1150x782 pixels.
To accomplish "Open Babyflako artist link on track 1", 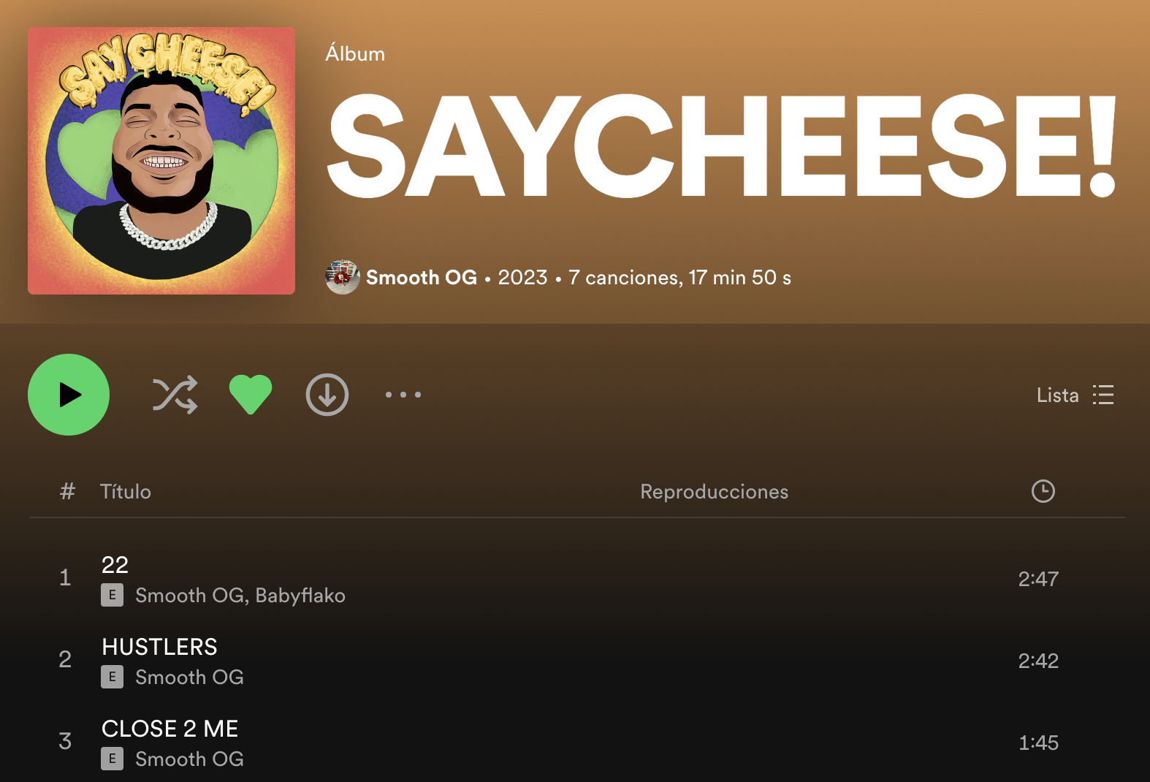I will pyautogui.click(x=300, y=596).
